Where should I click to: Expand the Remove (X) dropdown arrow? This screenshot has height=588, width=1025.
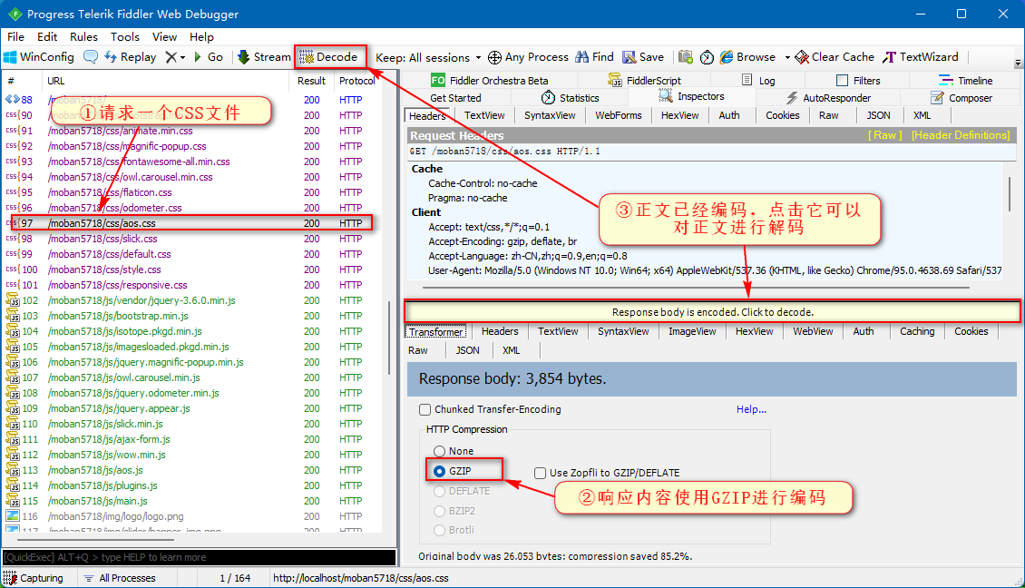pyautogui.click(x=183, y=57)
